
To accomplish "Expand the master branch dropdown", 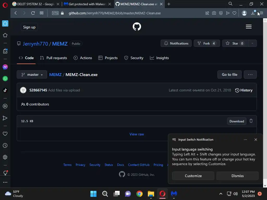I will tap(32, 74).
